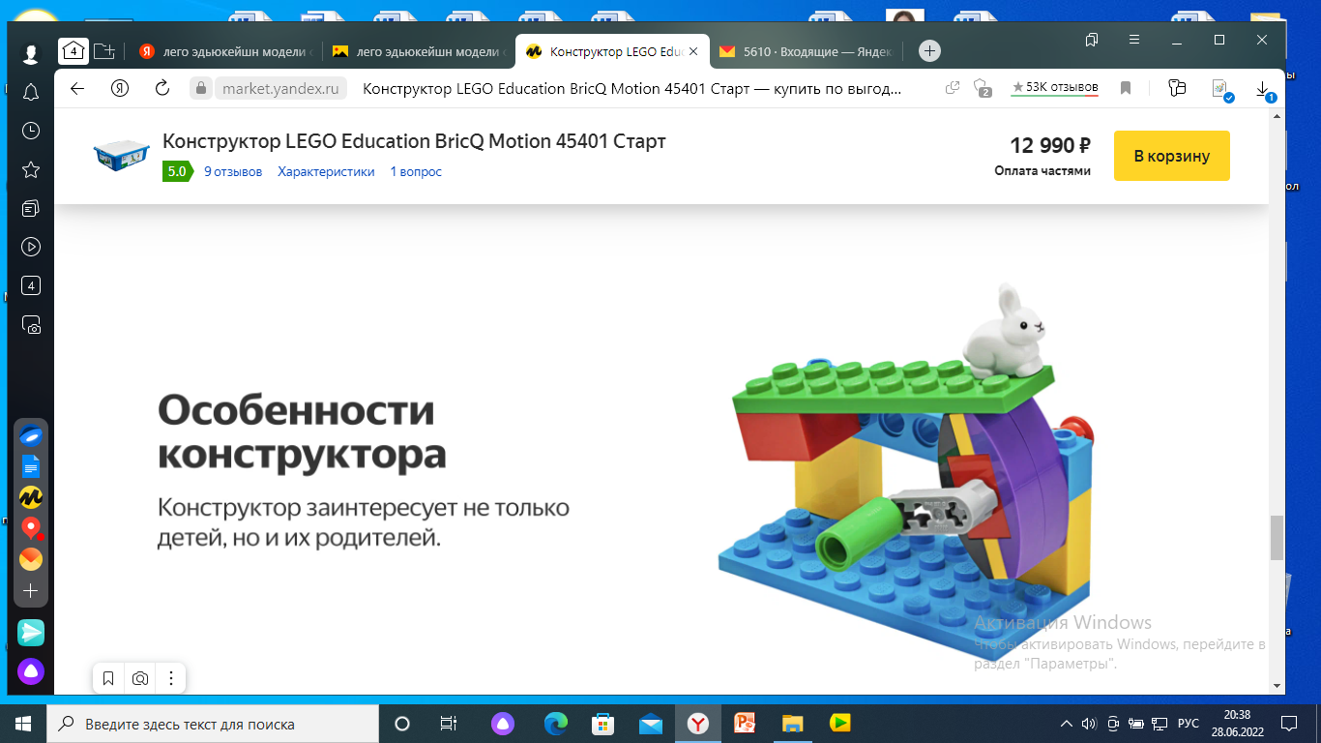
Task: Open browsing history clock icon
Action: [31, 131]
